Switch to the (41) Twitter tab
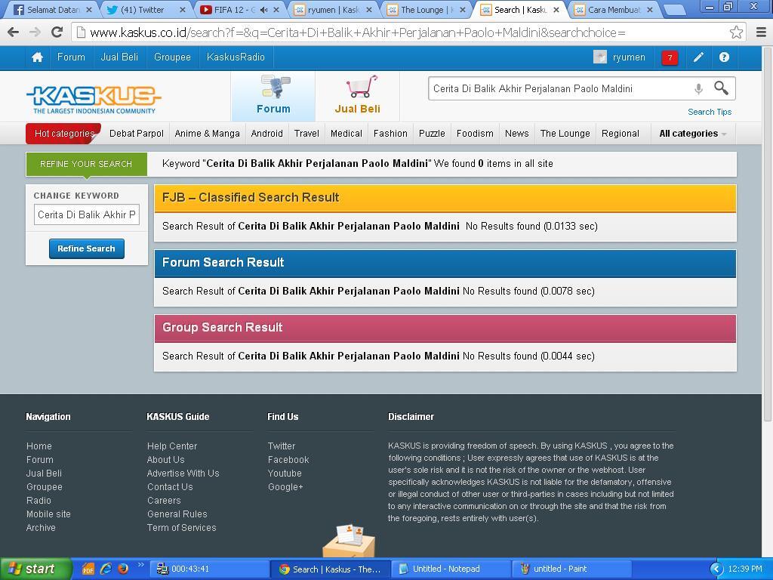This screenshot has width=773, height=580. pos(147,10)
